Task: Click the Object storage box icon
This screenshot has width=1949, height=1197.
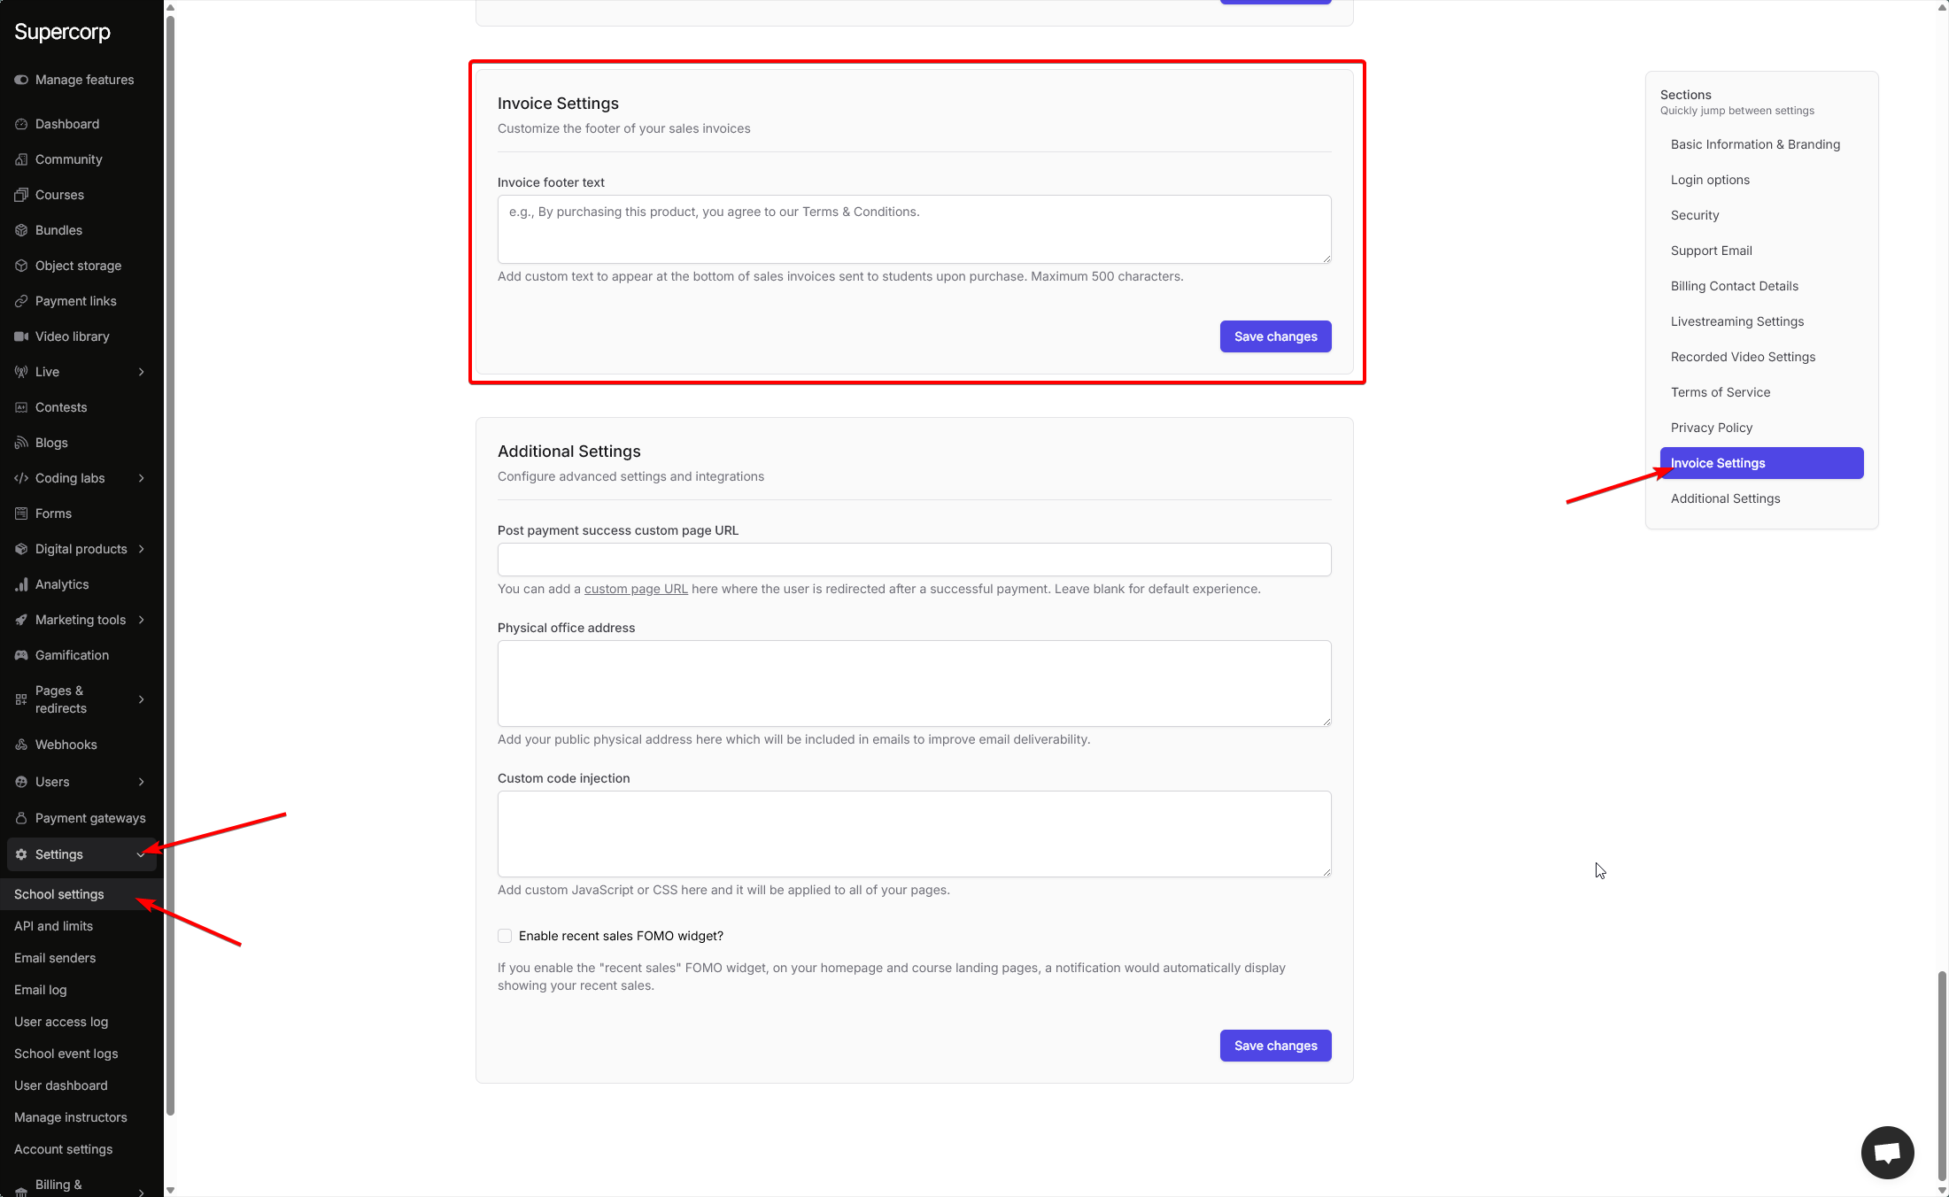Action: pyautogui.click(x=21, y=266)
